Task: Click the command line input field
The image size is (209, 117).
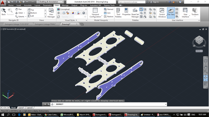Action: [110, 104]
